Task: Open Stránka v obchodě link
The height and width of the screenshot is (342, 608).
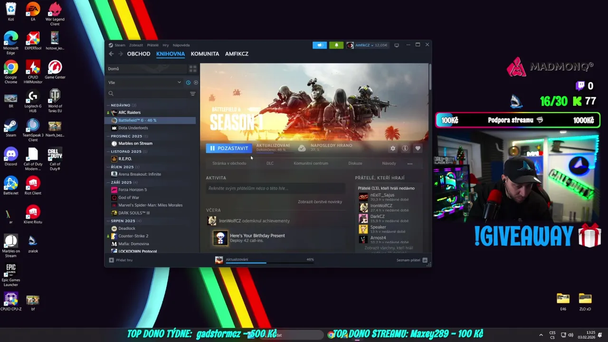Action: coord(229,163)
